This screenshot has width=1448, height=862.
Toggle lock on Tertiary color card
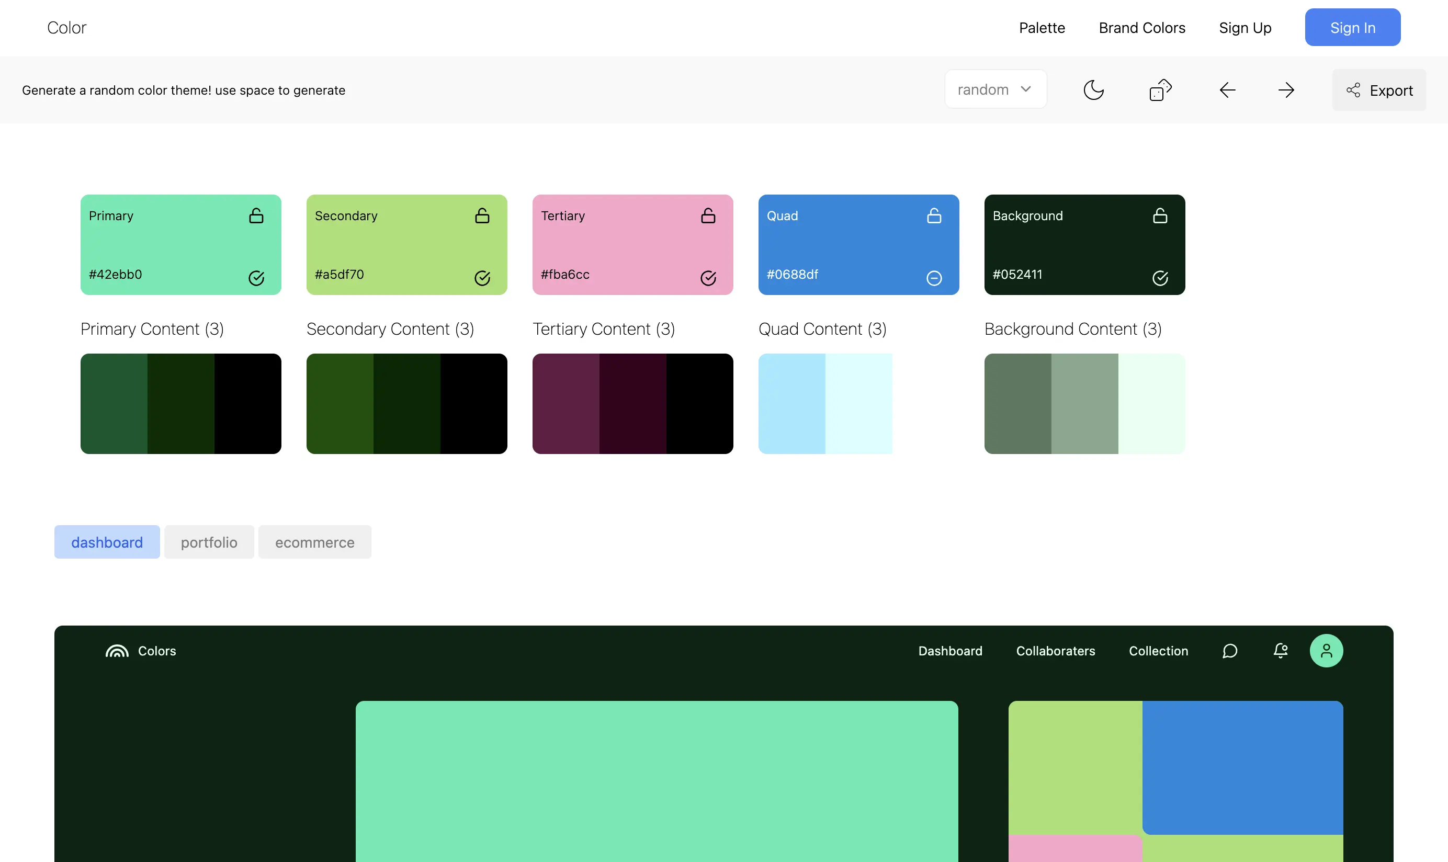tap(708, 216)
